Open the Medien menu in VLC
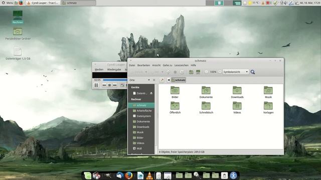 tap(99, 69)
